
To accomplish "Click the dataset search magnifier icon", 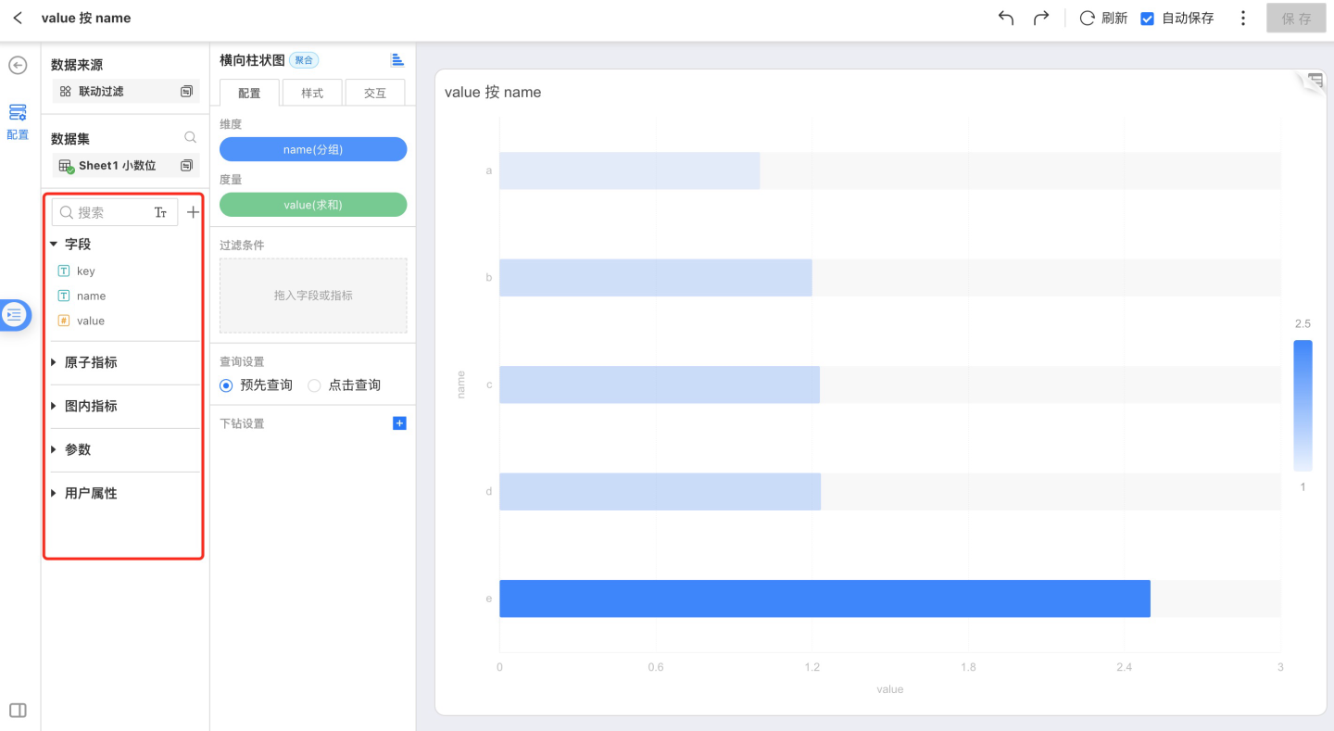I will tap(190, 138).
